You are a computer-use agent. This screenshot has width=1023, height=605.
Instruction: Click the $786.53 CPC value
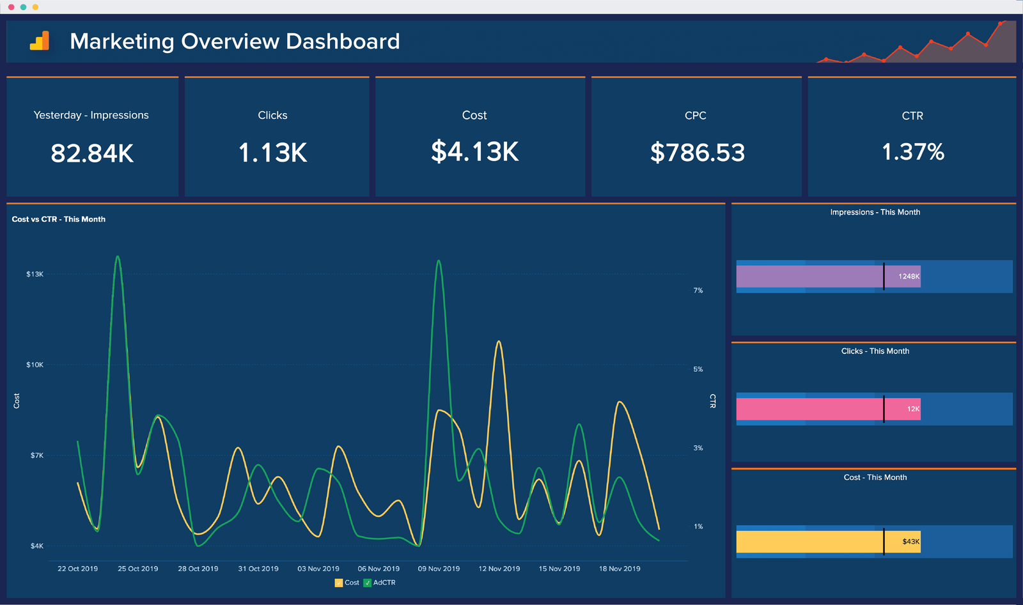pyautogui.click(x=698, y=153)
